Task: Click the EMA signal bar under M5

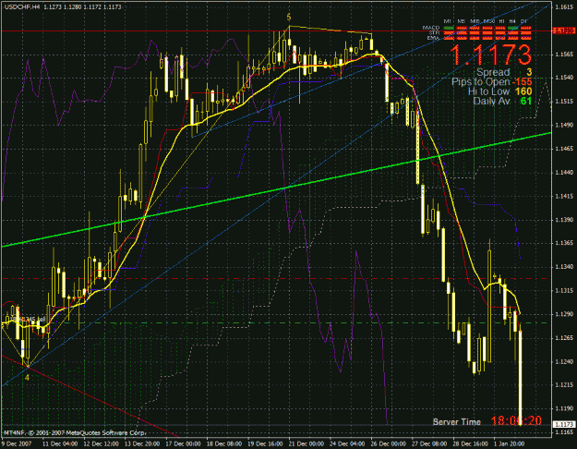Action: (462, 38)
